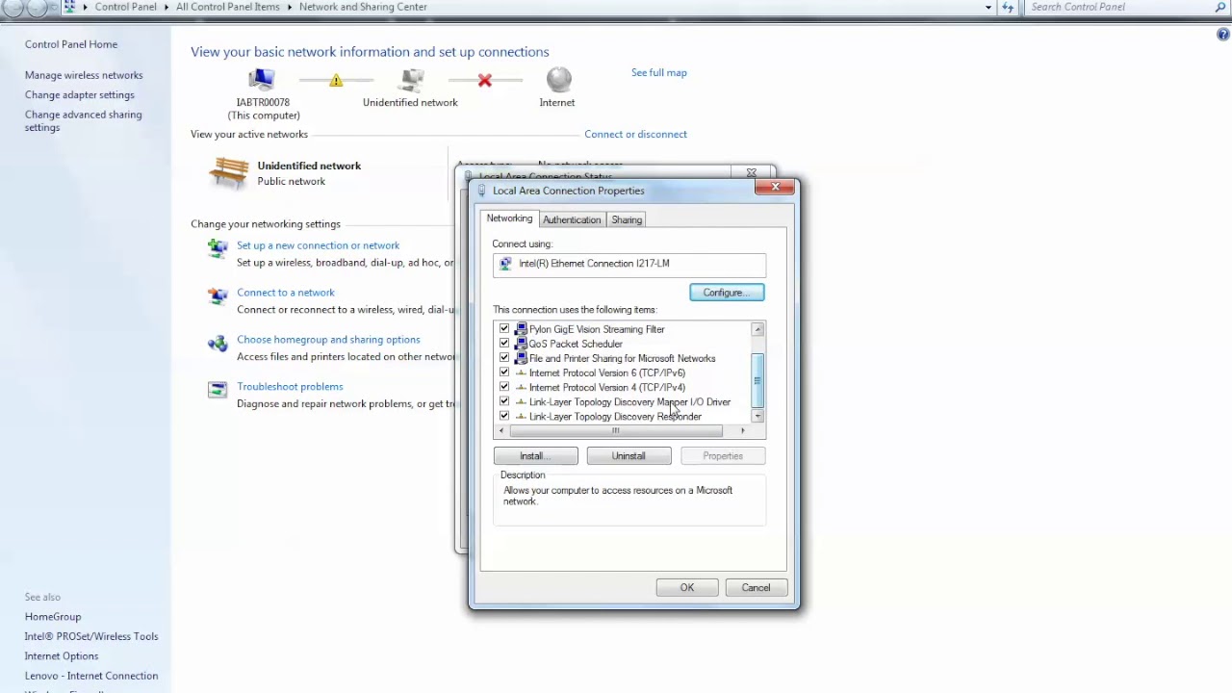Click the Intel Ethernet adapter icon
The width and height of the screenshot is (1232, 693).
tap(506, 264)
